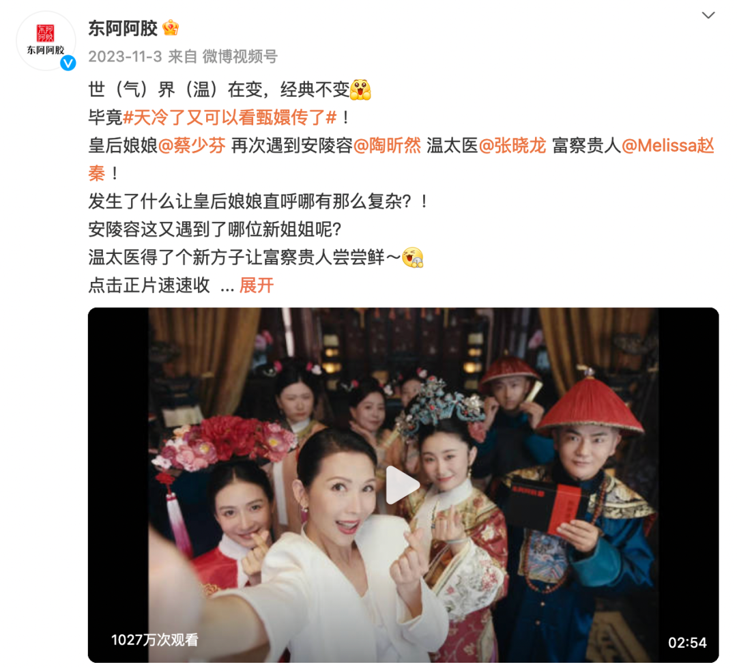Click the post date 2023-11-3
This screenshot has width=737, height=671.
(125, 57)
